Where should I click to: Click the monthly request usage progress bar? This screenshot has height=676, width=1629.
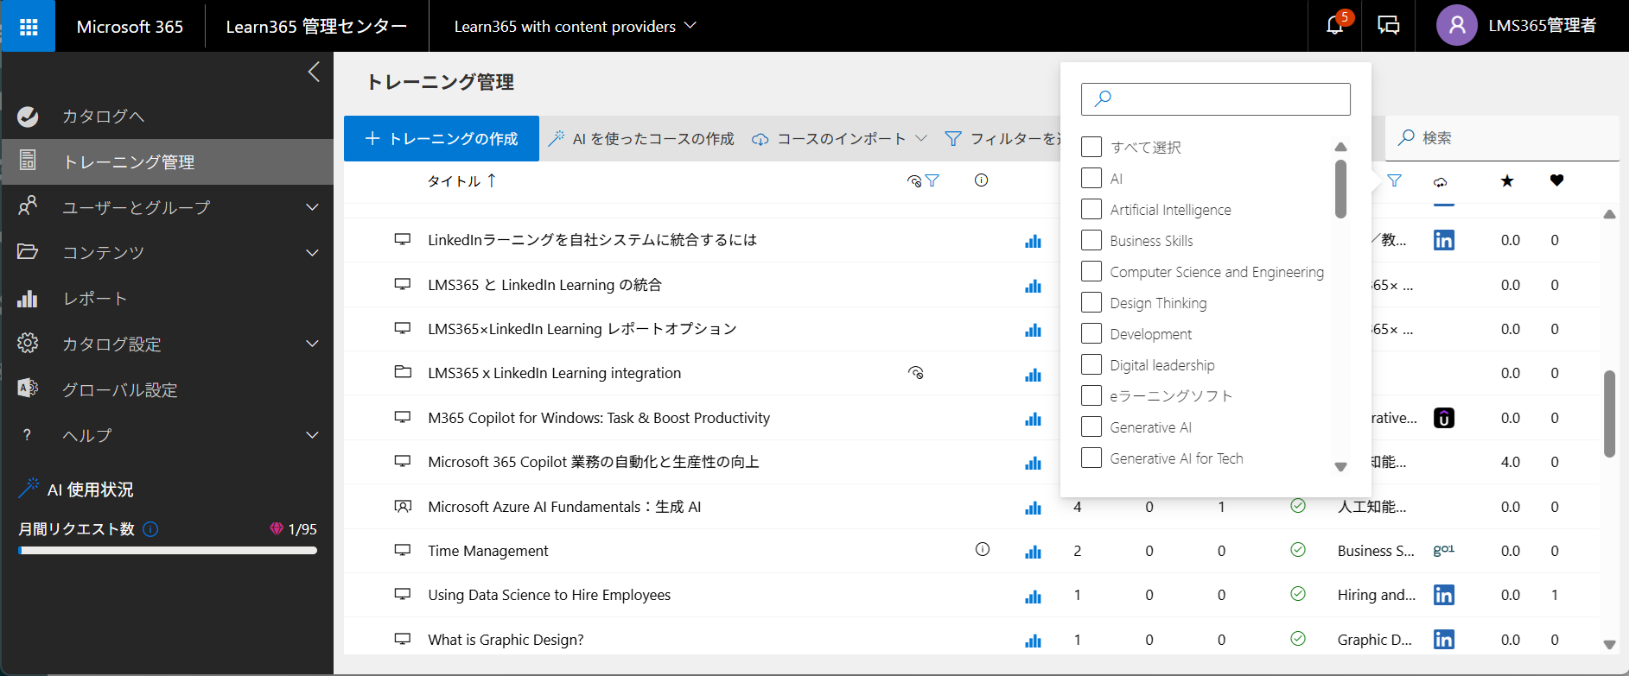pyautogui.click(x=168, y=550)
